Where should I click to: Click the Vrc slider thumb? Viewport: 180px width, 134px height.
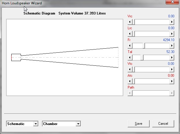pyautogui.click(x=133, y=22)
